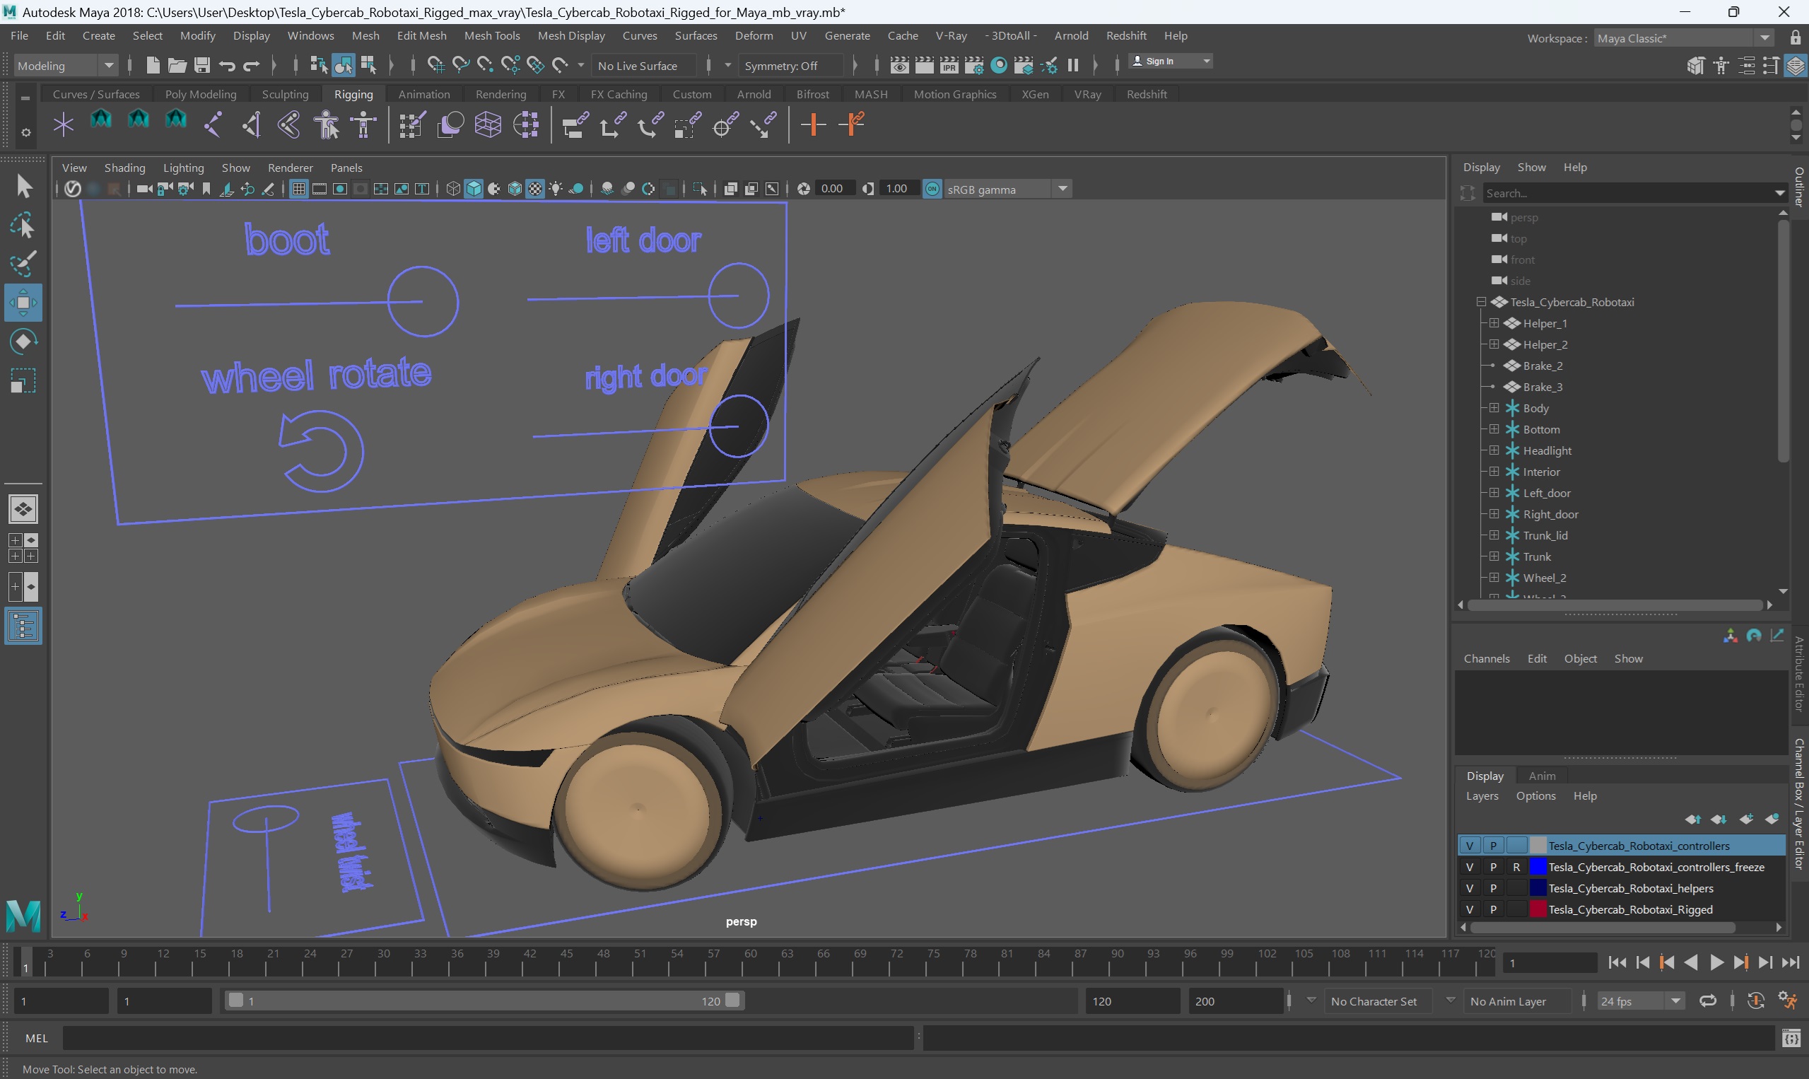Undo last action with status line icon
Screen dimensions: 1809x1079
coord(227,66)
